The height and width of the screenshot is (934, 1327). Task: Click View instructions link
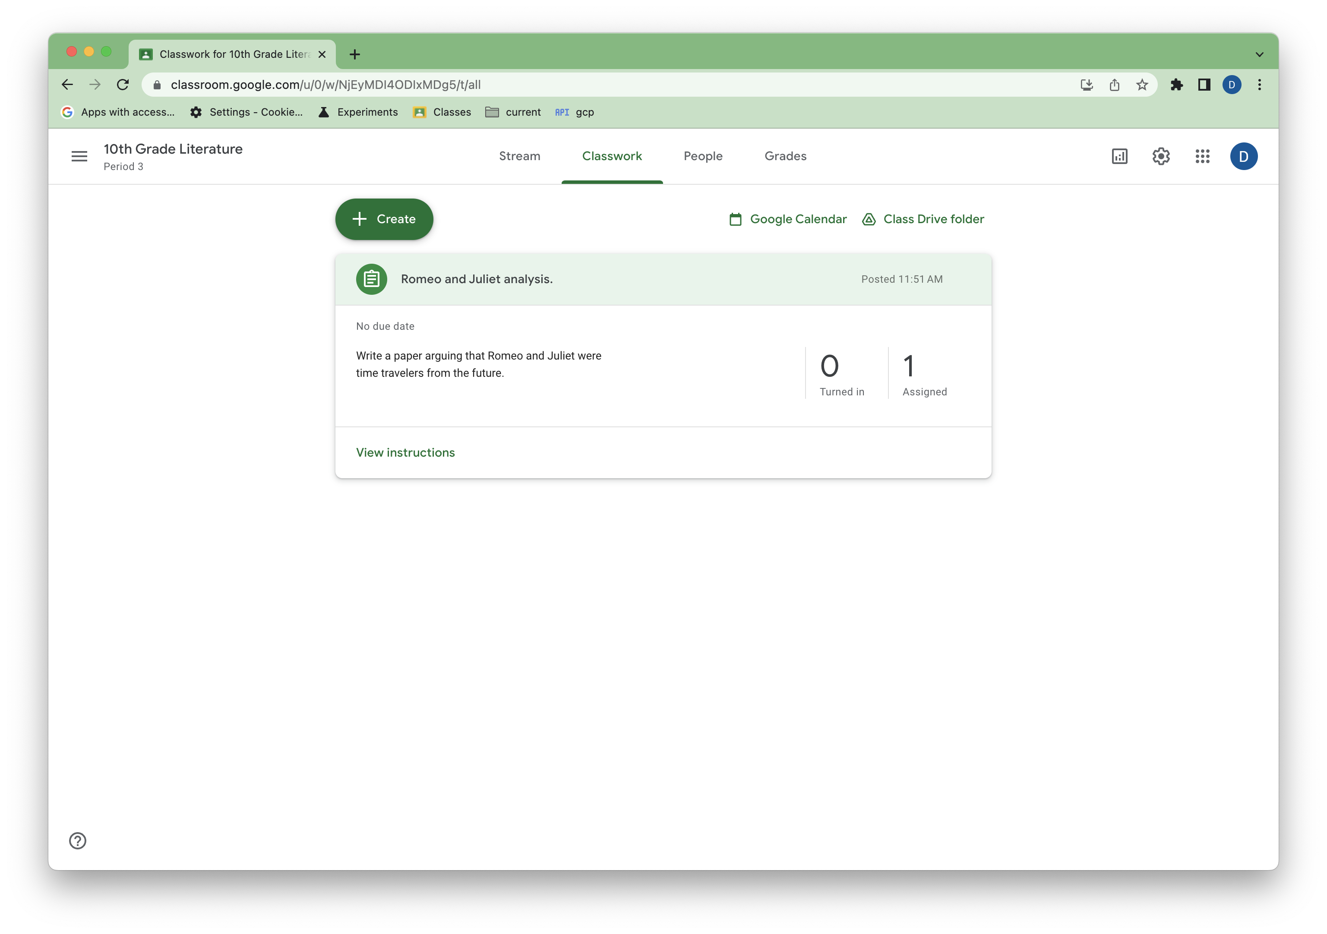click(x=404, y=452)
